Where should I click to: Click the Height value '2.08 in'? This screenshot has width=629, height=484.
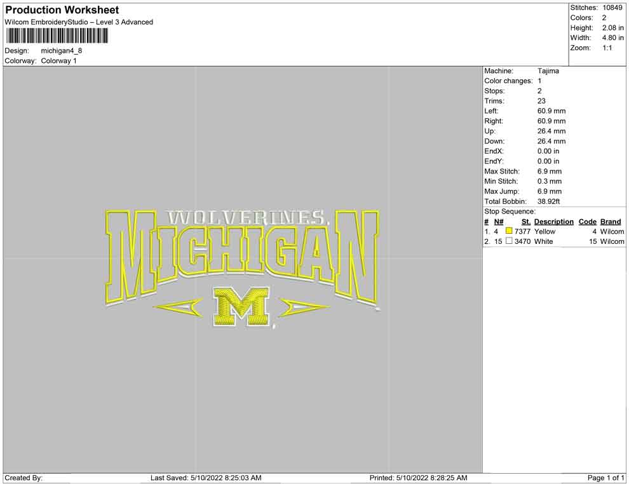612,28
